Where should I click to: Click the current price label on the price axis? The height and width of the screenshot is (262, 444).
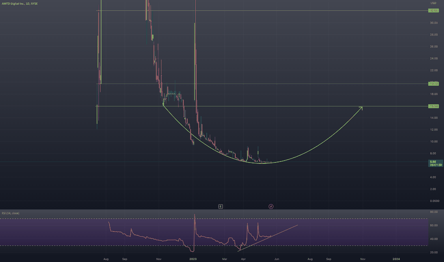coord(435,163)
